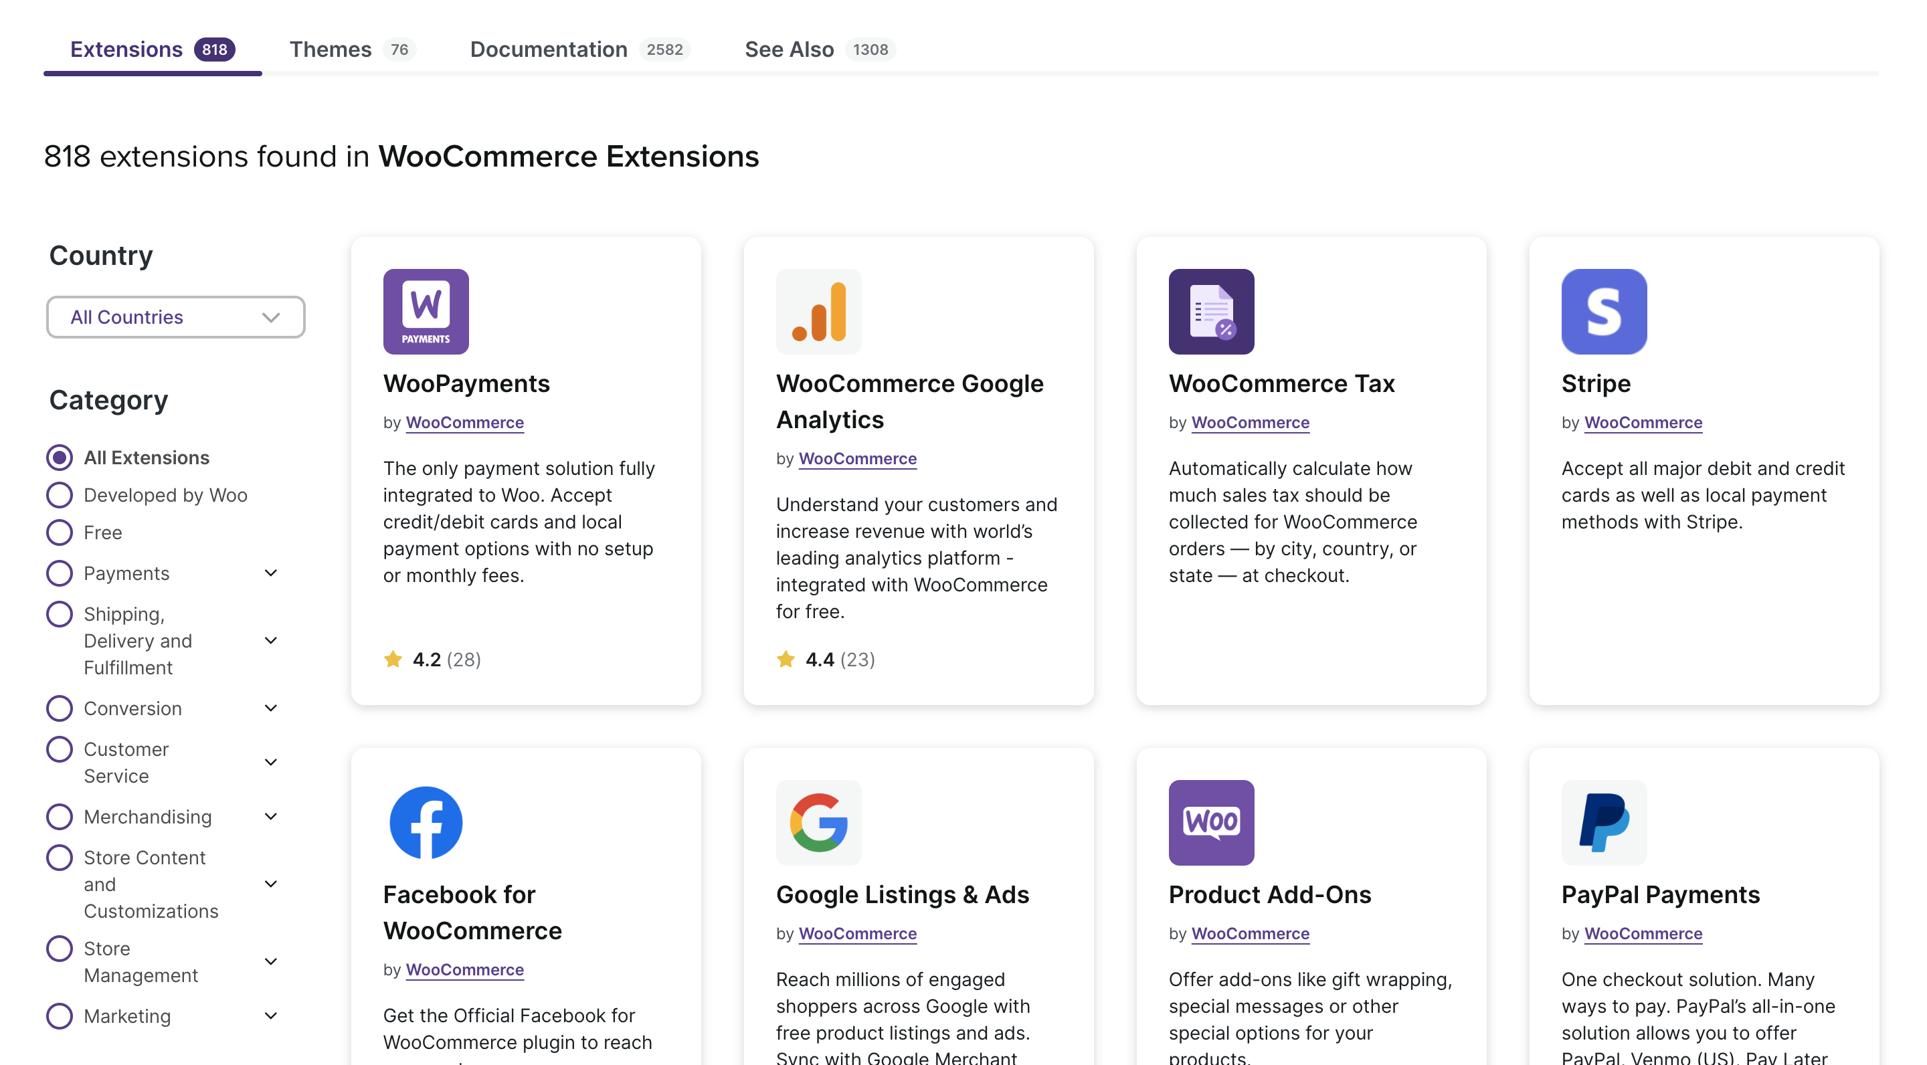The image size is (1927, 1065).
Task: Click the Product Add-Ons Woo icon
Action: tap(1211, 823)
